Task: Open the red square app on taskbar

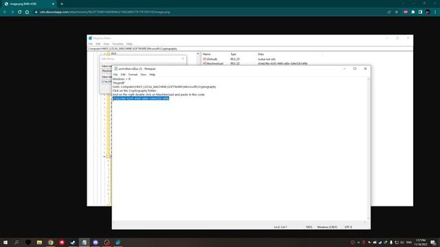Action: point(62,242)
